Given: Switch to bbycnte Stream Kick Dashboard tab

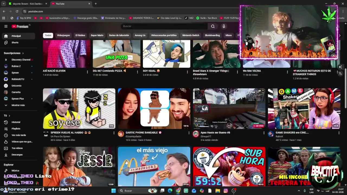Looking at the screenshot, I should coord(28,4).
